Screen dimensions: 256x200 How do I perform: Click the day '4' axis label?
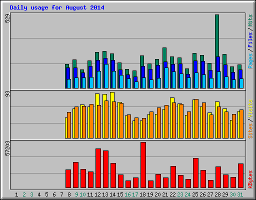tap(39, 194)
